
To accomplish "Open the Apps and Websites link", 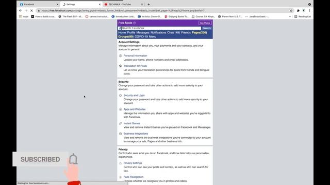I will pyautogui.click(x=135, y=109).
